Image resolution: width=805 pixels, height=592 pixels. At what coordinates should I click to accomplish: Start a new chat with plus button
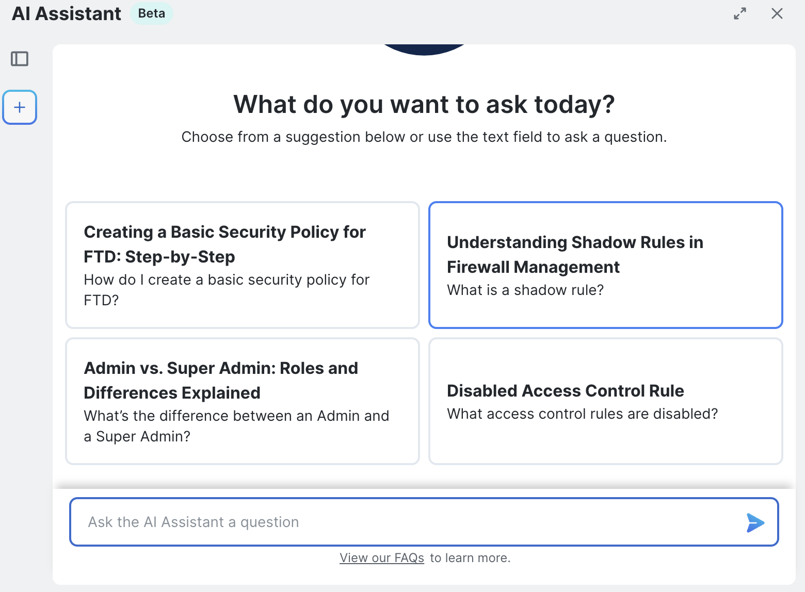[20, 107]
